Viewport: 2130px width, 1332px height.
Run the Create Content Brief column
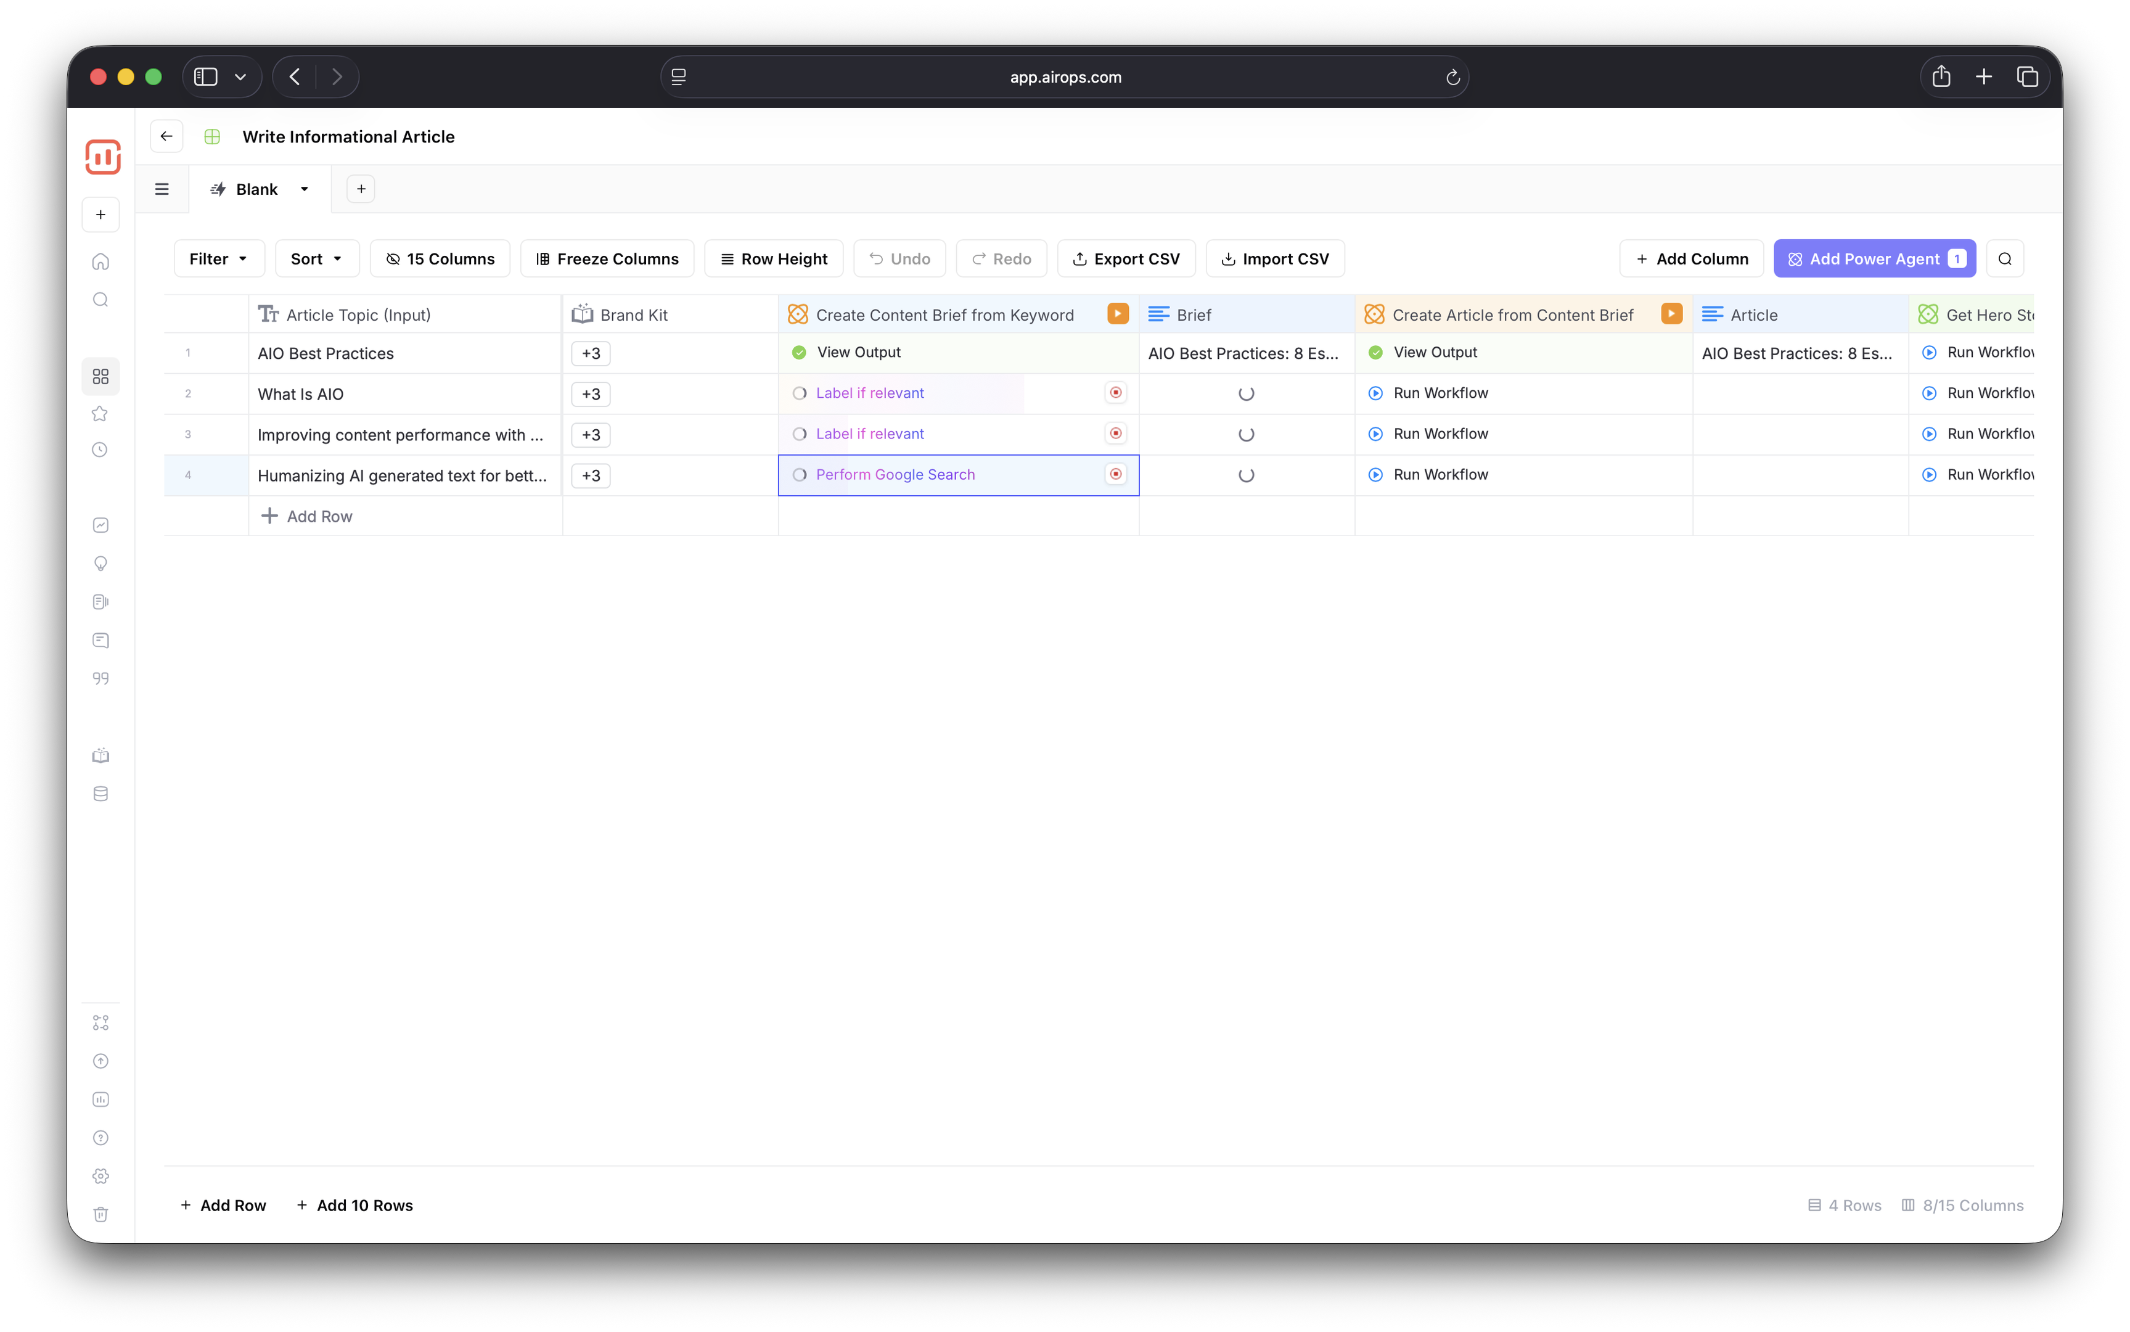[x=1117, y=314]
